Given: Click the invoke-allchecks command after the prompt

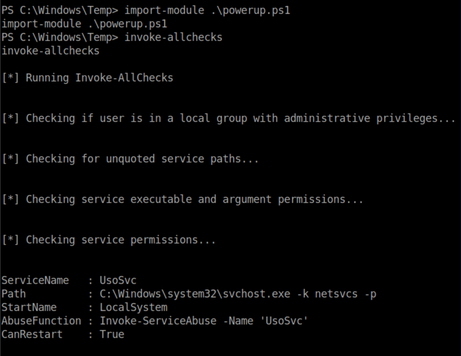Looking at the screenshot, I should 173,38.
